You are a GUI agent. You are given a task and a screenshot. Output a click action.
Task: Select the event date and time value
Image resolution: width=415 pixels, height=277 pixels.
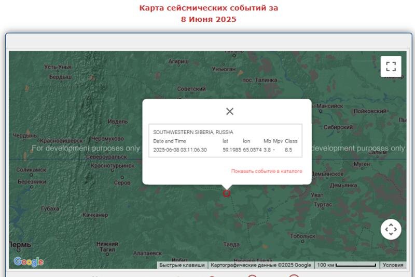tap(180, 150)
